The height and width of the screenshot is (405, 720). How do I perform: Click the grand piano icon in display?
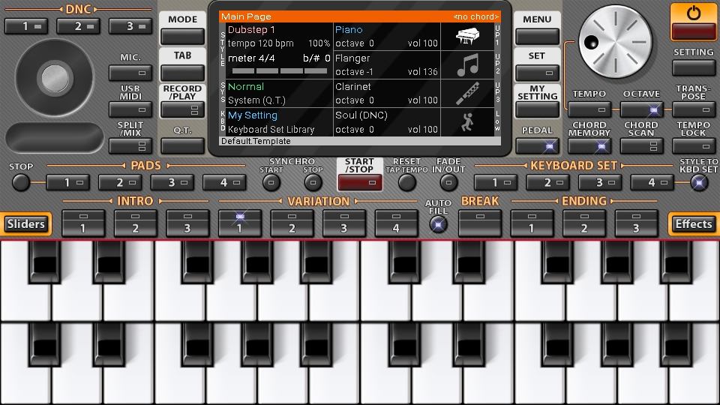pyautogui.click(x=467, y=37)
